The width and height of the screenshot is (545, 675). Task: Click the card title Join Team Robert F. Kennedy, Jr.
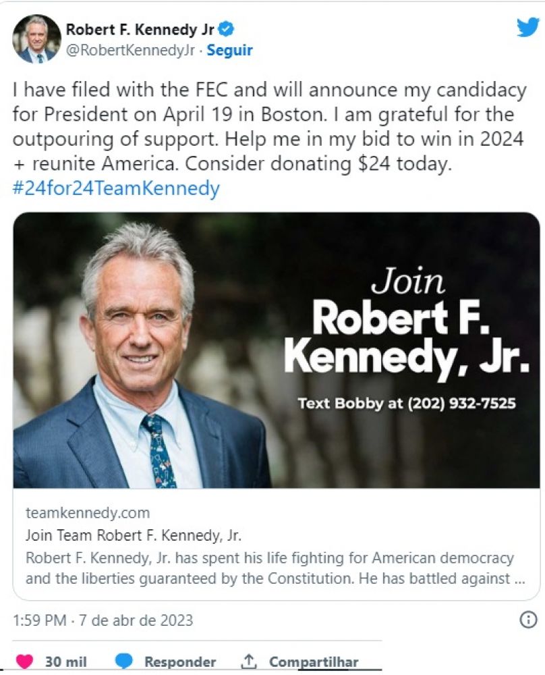point(134,536)
